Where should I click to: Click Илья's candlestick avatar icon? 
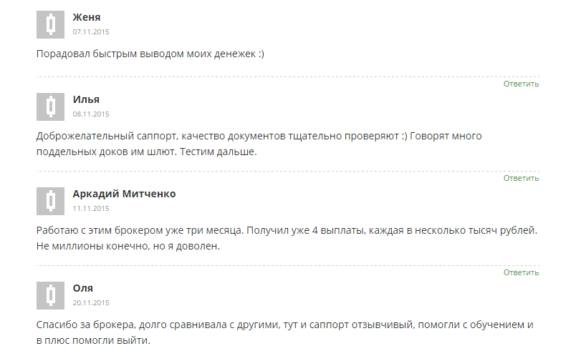50,107
